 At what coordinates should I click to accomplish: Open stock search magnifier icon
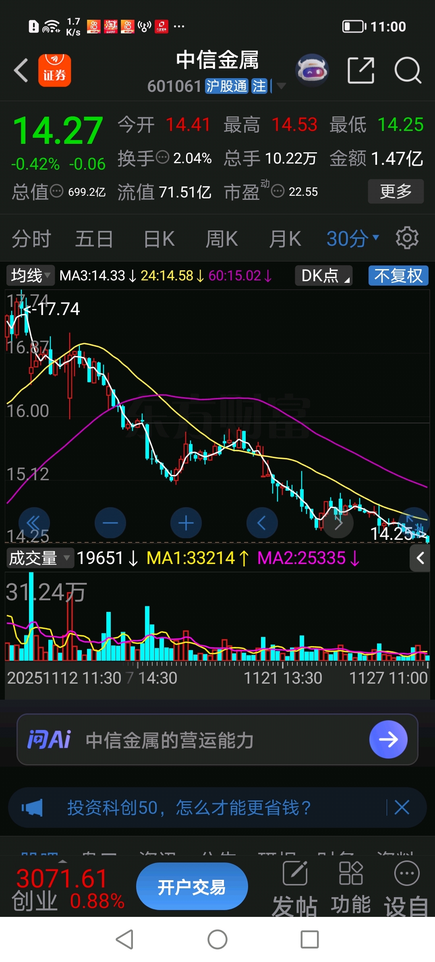[408, 70]
